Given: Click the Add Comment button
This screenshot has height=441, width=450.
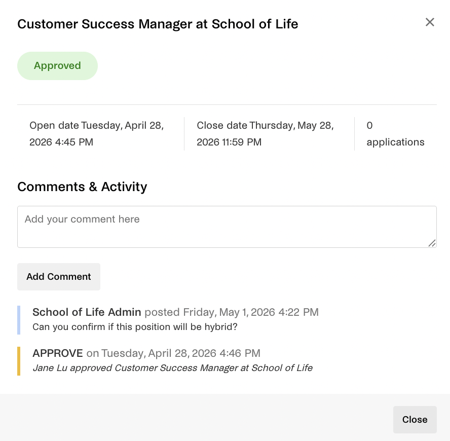Looking at the screenshot, I should pos(59,276).
